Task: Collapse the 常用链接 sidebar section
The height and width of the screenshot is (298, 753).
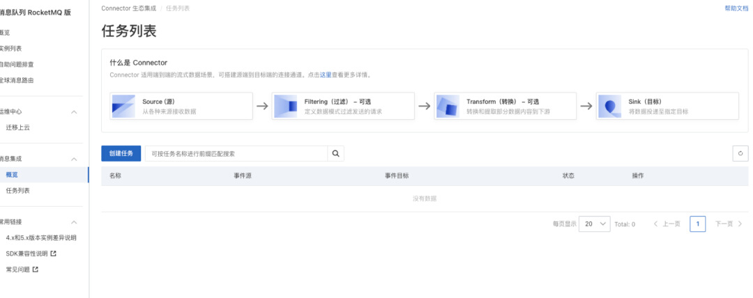Action: click(74, 222)
